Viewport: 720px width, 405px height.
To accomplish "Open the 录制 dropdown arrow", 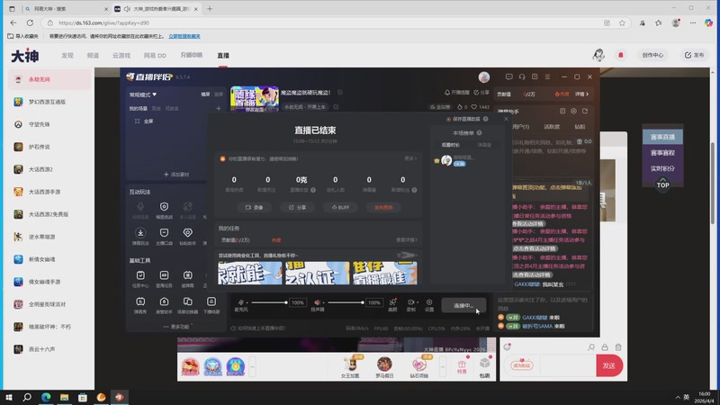I will pyautogui.click(x=417, y=302).
